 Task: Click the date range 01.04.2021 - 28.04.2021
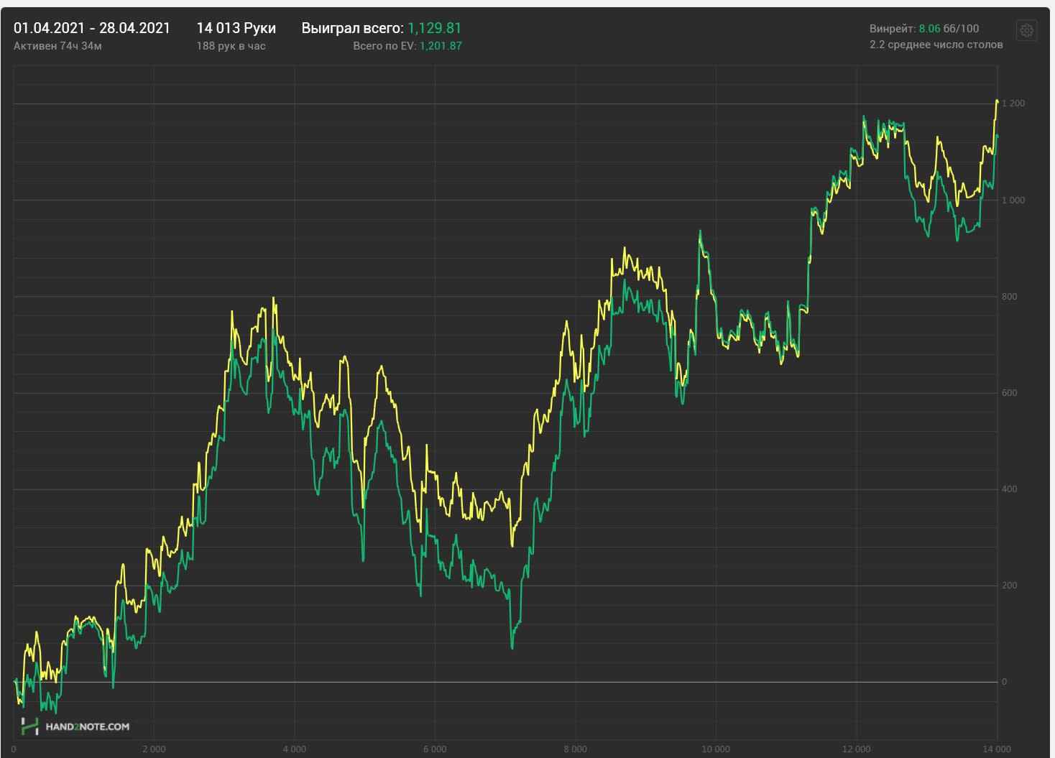(x=92, y=28)
